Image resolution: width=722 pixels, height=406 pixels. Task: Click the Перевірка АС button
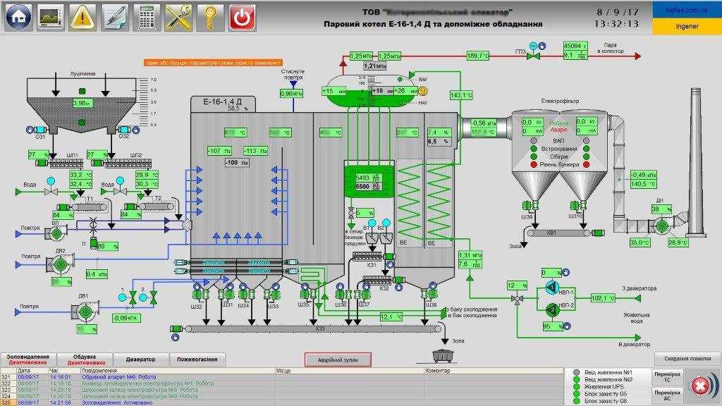click(667, 395)
